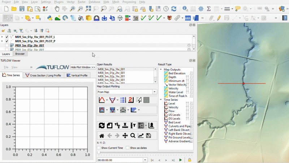Select the plot zoom magnifier tool

tap(133, 136)
